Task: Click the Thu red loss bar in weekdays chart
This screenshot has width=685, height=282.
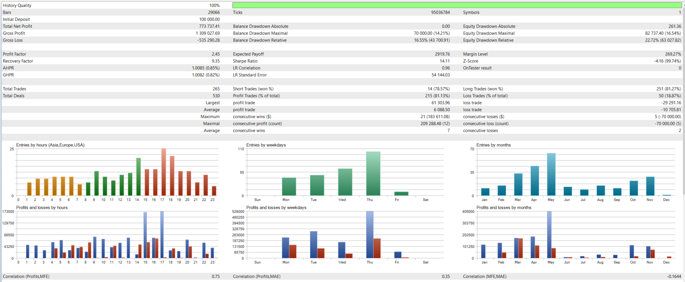Action: 377,248
